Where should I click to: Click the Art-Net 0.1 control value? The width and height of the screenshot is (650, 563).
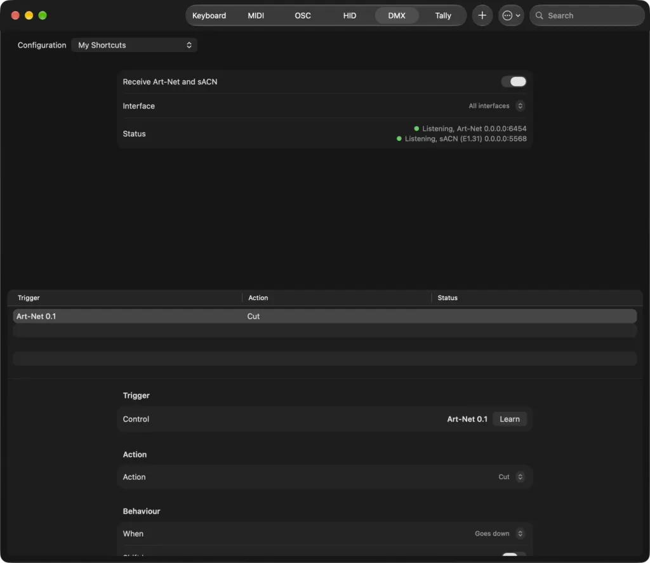467,419
